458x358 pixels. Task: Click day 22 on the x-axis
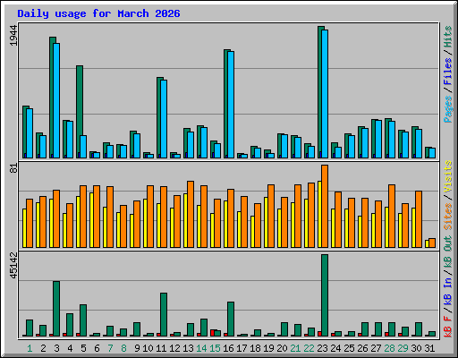click(x=309, y=348)
